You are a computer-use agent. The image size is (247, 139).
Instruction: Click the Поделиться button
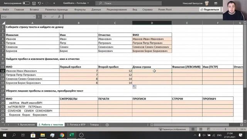point(210,10)
